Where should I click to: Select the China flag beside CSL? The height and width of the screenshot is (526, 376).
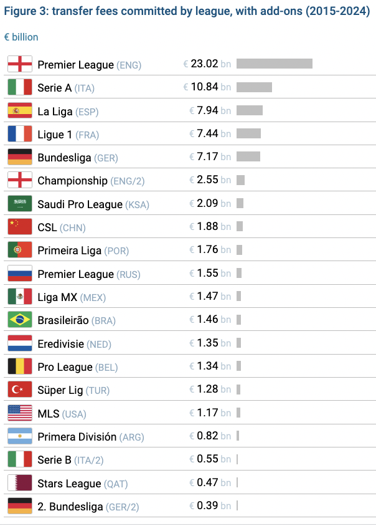coord(19,227)
